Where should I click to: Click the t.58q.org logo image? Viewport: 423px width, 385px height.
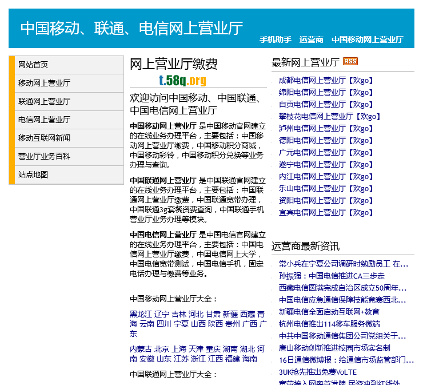coord(183,80)
